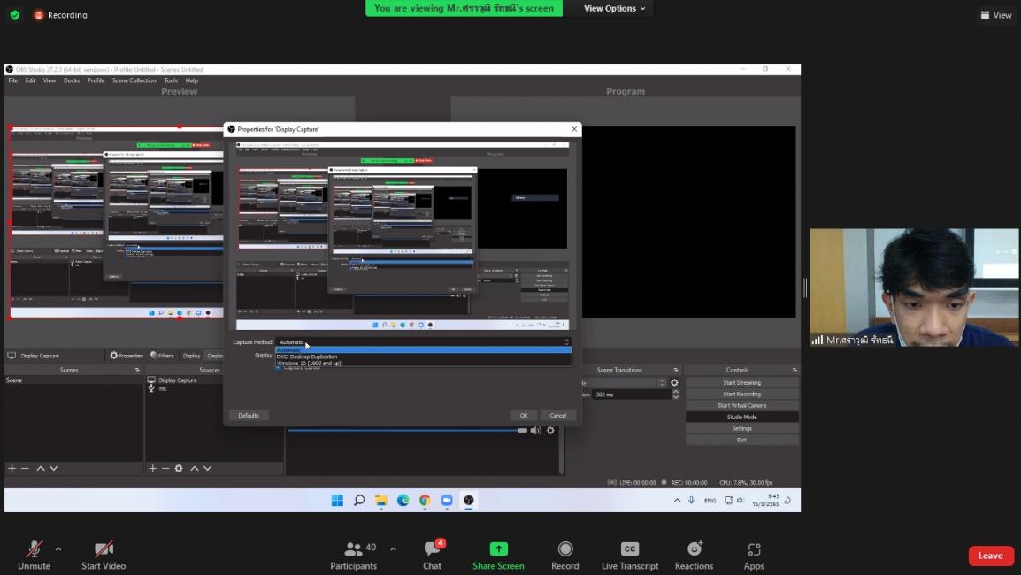Mute audio with the mixer speaker icon
This screenshot has width=1021, height=575.
coord(536,431)
